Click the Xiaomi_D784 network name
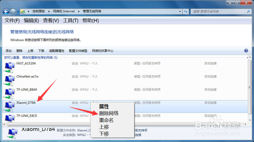 26,103
